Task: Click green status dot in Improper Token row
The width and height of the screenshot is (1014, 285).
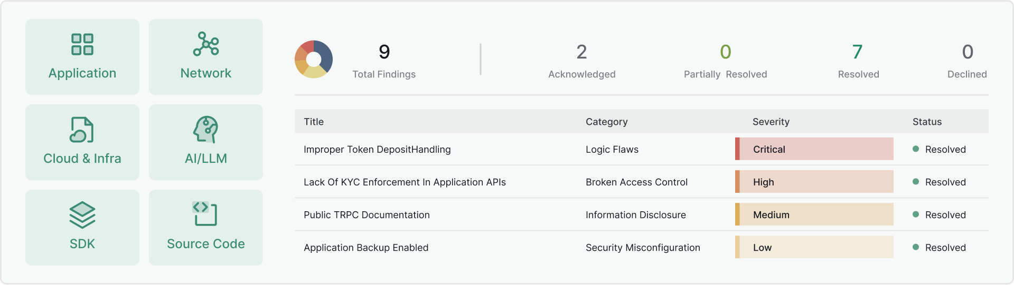Action: (916, 149)
